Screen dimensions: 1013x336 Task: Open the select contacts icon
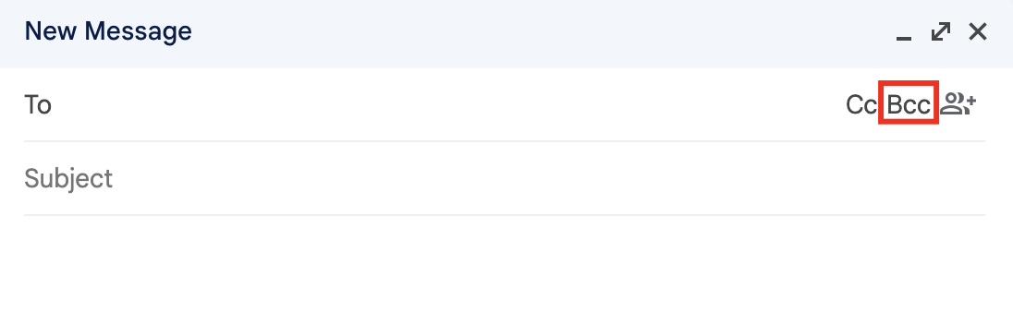(x=958, y=103)
